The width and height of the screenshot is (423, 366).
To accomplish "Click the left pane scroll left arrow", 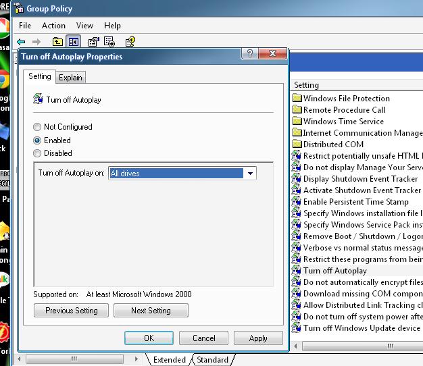I will coord(19,359).
